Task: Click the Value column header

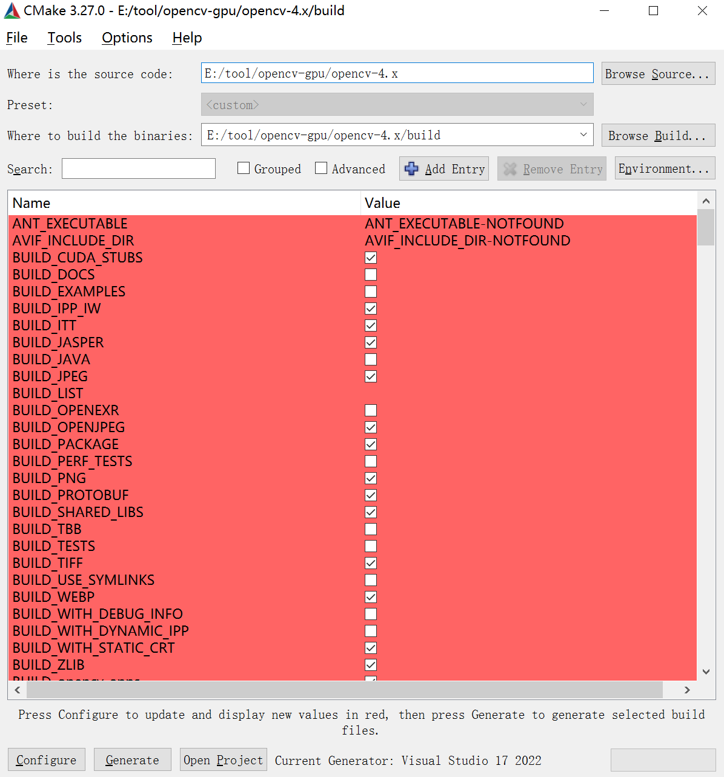Action: (529, 203)
